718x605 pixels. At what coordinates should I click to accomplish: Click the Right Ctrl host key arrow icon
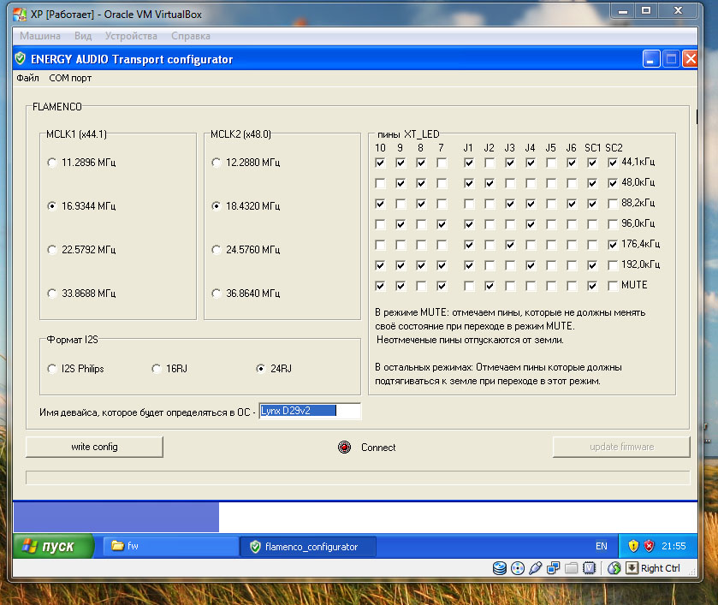[632, 568]
